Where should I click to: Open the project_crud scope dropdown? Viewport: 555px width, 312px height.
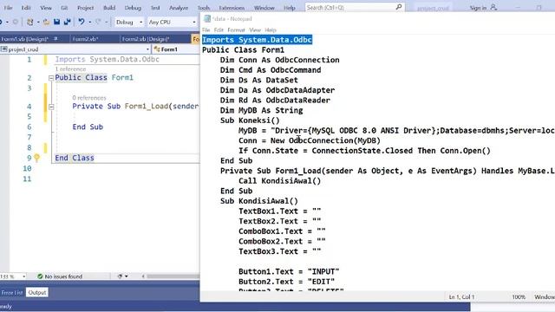pos(75,49)
